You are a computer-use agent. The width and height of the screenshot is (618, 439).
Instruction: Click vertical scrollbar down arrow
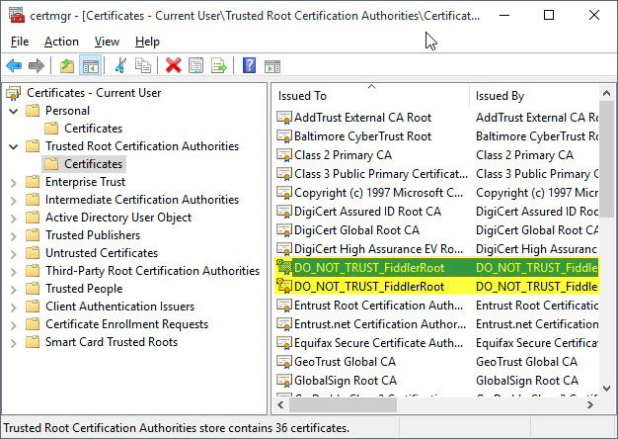606,388
